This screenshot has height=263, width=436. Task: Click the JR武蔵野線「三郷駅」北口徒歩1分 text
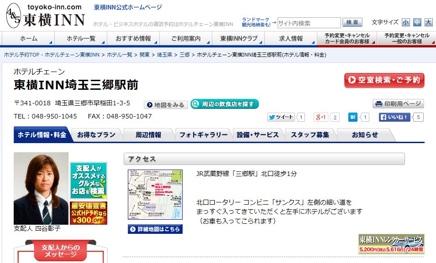(247, 174)
